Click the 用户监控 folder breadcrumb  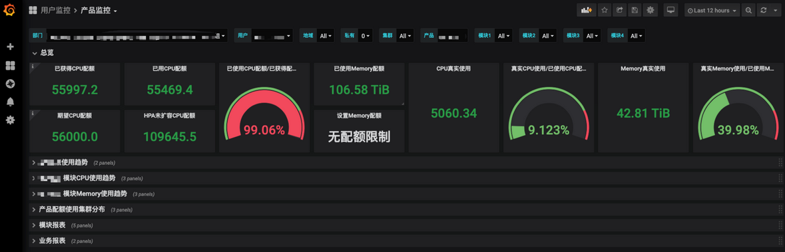pos(55,10)
